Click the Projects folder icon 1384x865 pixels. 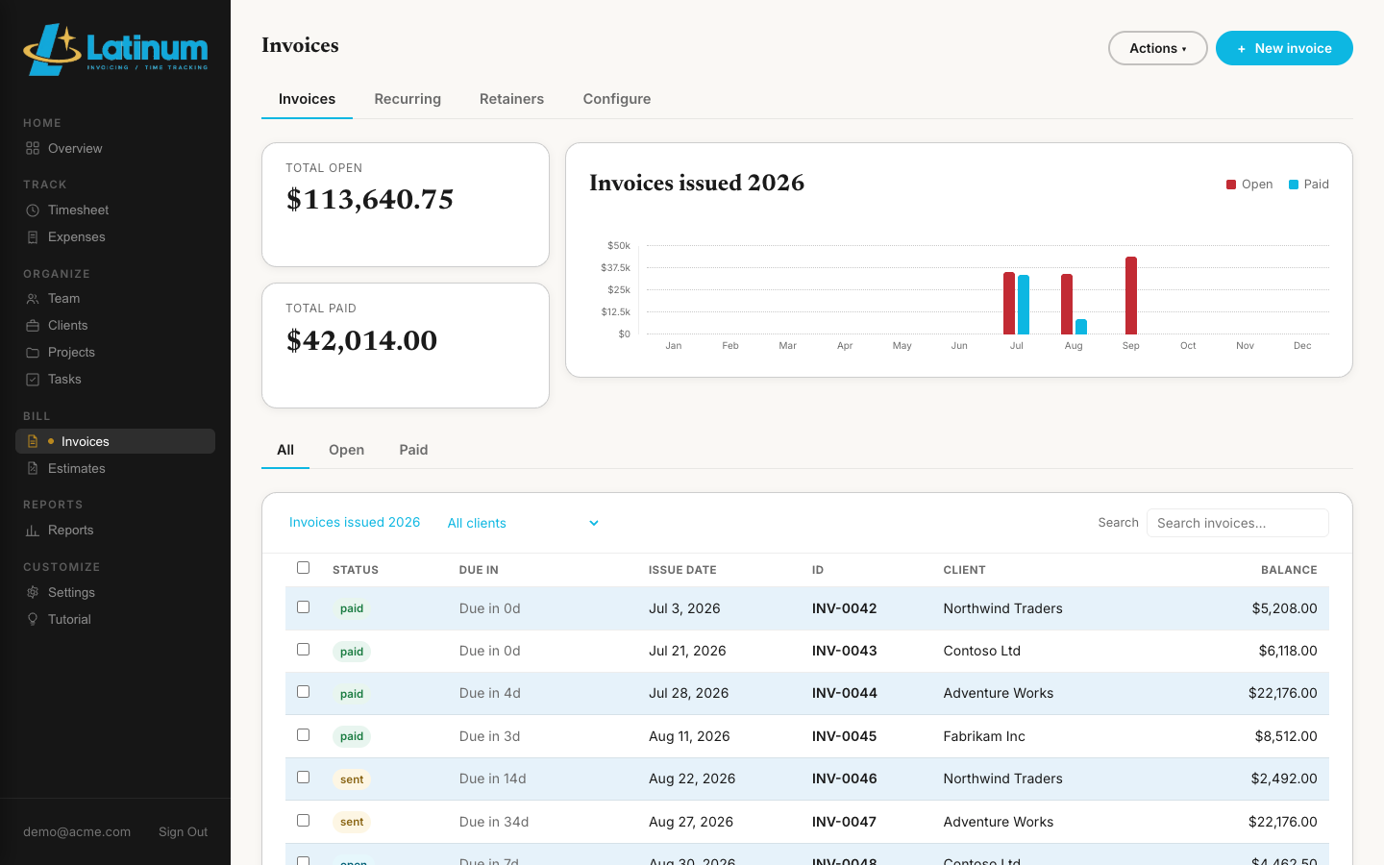[33, 352]
